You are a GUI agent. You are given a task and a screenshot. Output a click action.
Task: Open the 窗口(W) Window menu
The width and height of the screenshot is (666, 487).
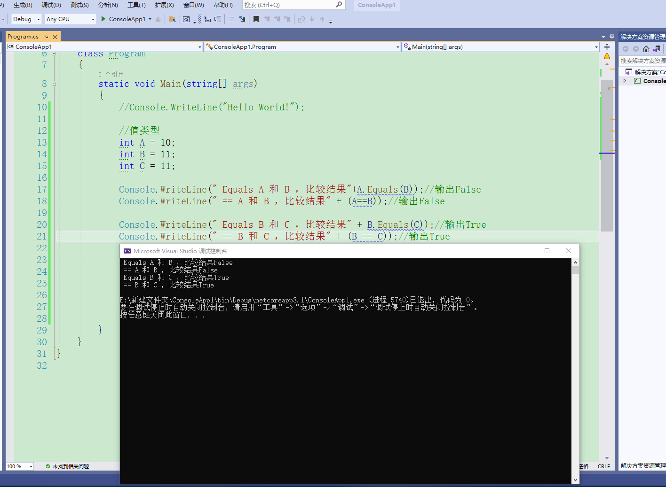pos(193,5)
